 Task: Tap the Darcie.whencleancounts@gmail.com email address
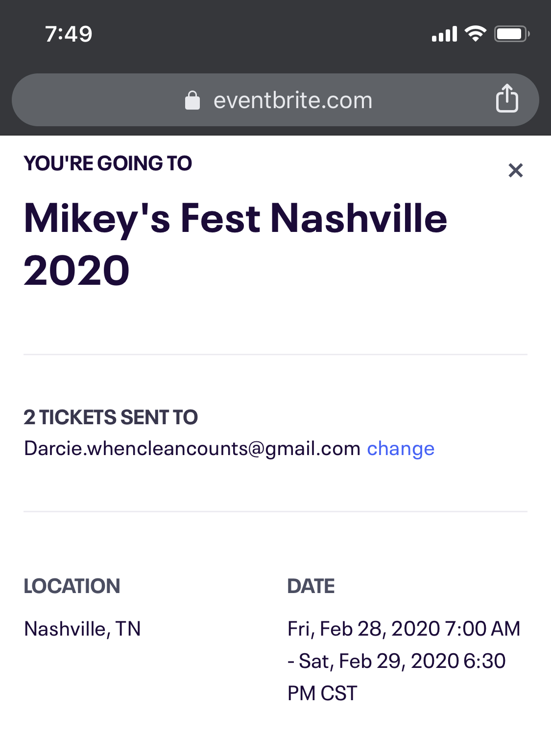(x=192, y=449)
